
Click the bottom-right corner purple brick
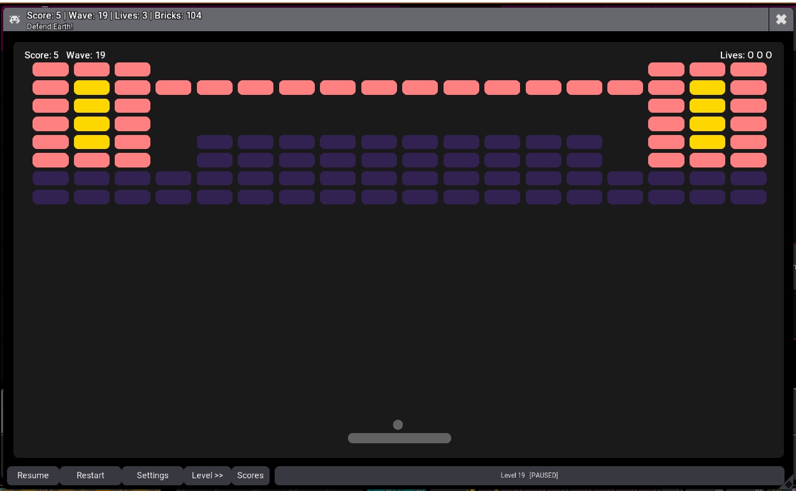coord(748,197)
